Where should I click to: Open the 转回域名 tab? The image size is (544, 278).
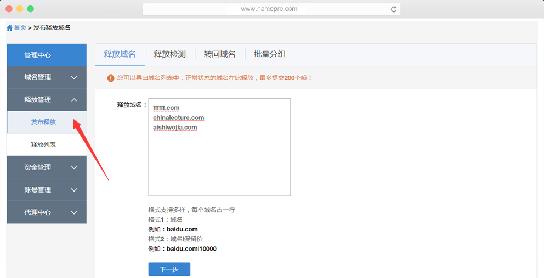coord(219,54)
